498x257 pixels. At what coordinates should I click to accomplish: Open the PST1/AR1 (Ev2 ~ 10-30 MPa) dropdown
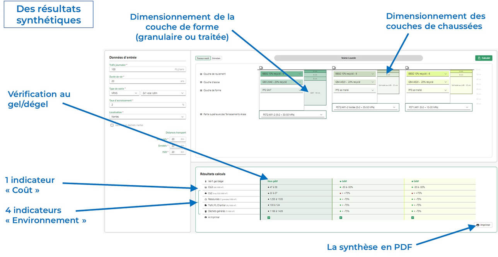[438, 107]
